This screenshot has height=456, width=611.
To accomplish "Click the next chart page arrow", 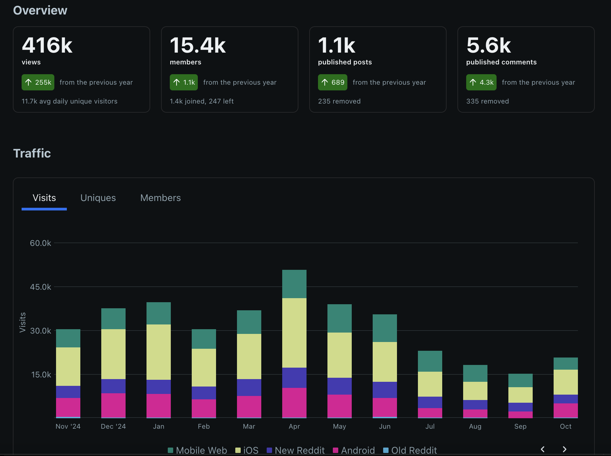I will (564, 449).
